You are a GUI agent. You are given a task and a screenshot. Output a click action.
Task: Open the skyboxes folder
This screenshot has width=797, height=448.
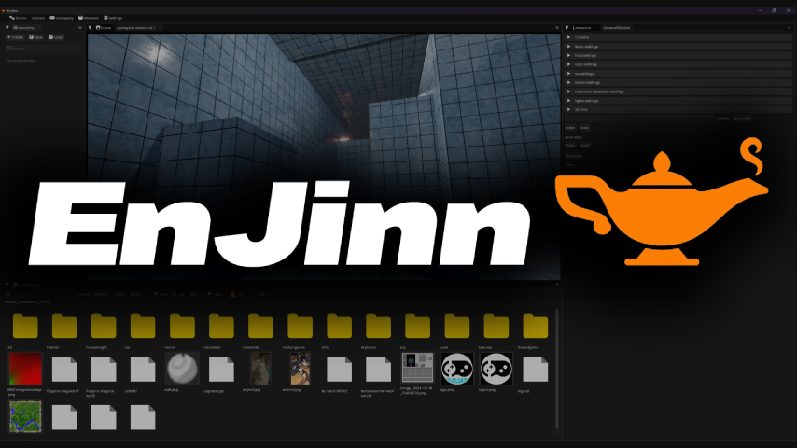(x=379, y=326)
